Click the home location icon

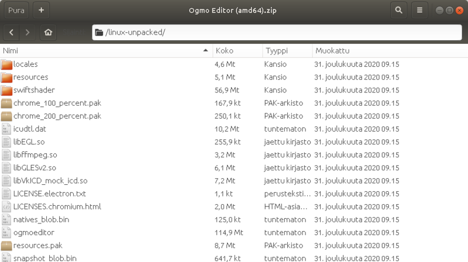tap(47, 32)
